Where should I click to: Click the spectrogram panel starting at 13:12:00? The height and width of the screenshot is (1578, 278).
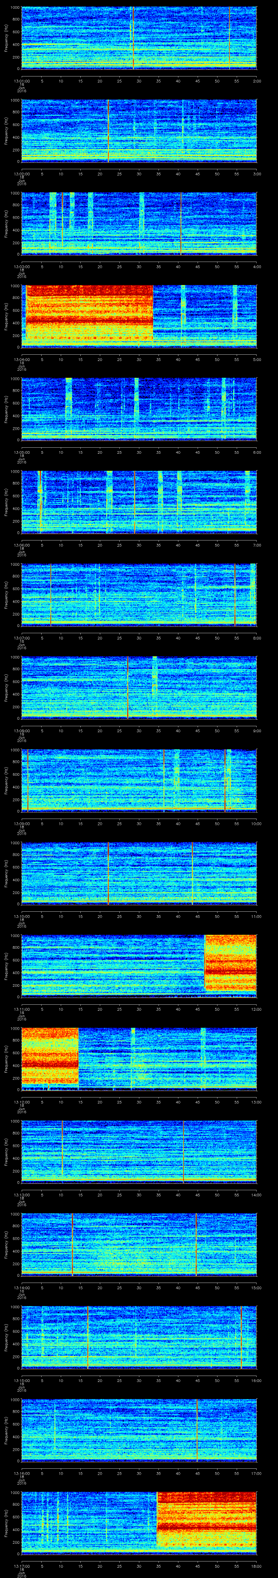139,1059
